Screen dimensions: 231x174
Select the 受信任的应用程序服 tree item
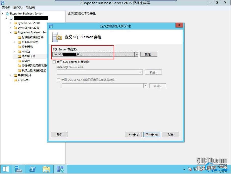[34, 65]
